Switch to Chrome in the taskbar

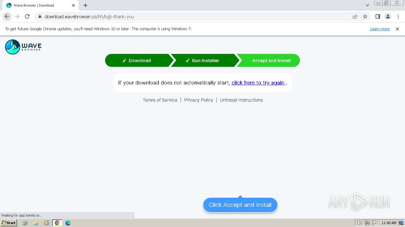[57, 223]
